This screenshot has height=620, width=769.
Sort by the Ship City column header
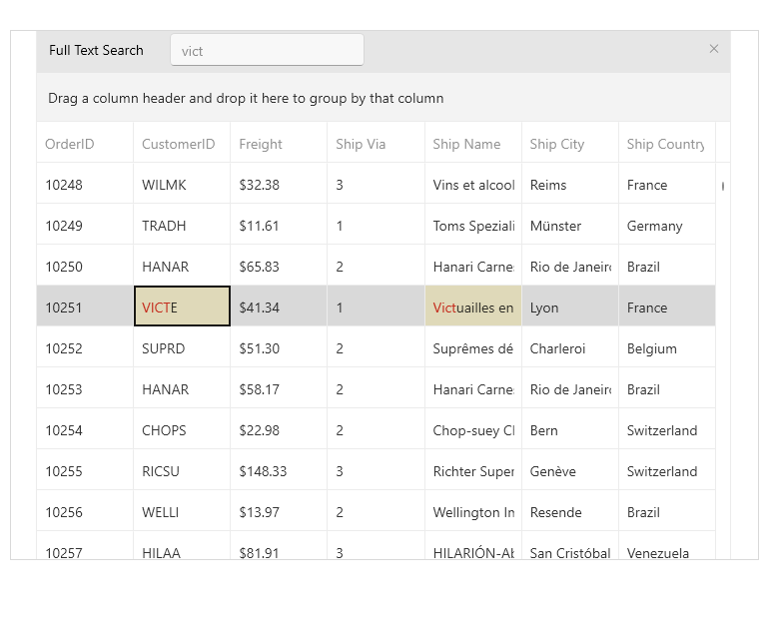(570, 144)
